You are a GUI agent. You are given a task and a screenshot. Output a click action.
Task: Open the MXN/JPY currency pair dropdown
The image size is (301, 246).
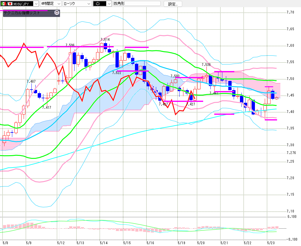pos(19,4)
